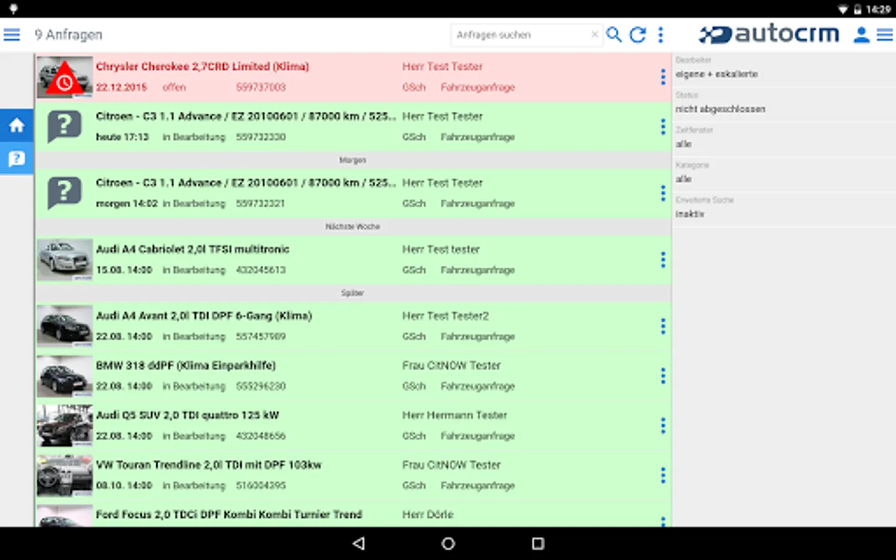Click the autocrm logo

[x=769, y=34]
